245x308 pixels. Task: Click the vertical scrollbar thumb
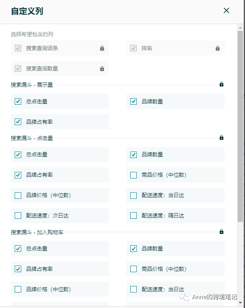(240, 126)
